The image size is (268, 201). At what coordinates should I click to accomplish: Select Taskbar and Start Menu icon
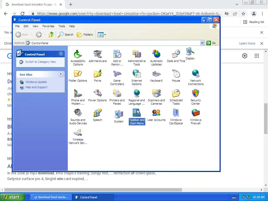coord(137,117)
